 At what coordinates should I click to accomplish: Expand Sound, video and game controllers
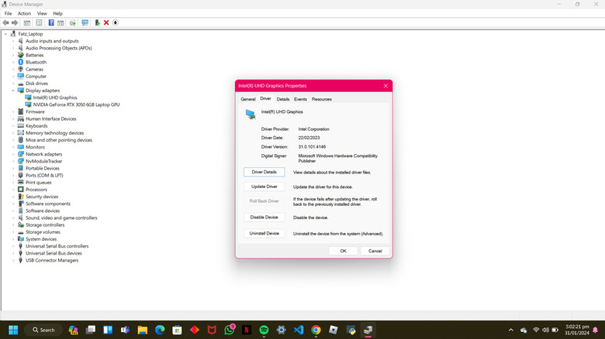13,217
